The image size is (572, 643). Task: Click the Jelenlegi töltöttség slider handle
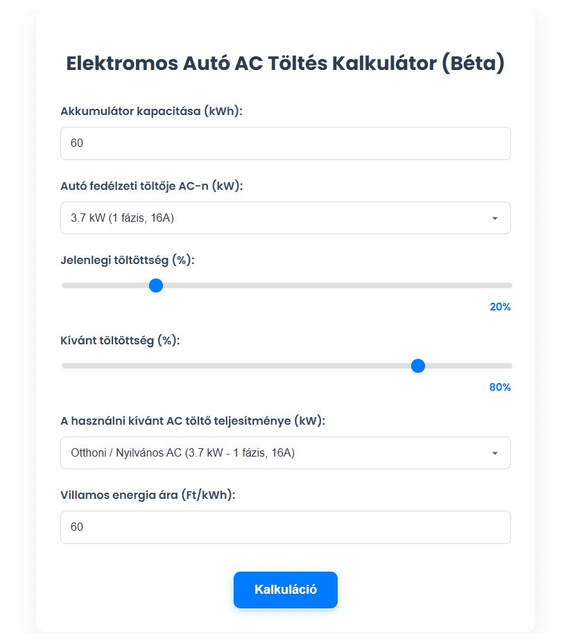[156, 285]
